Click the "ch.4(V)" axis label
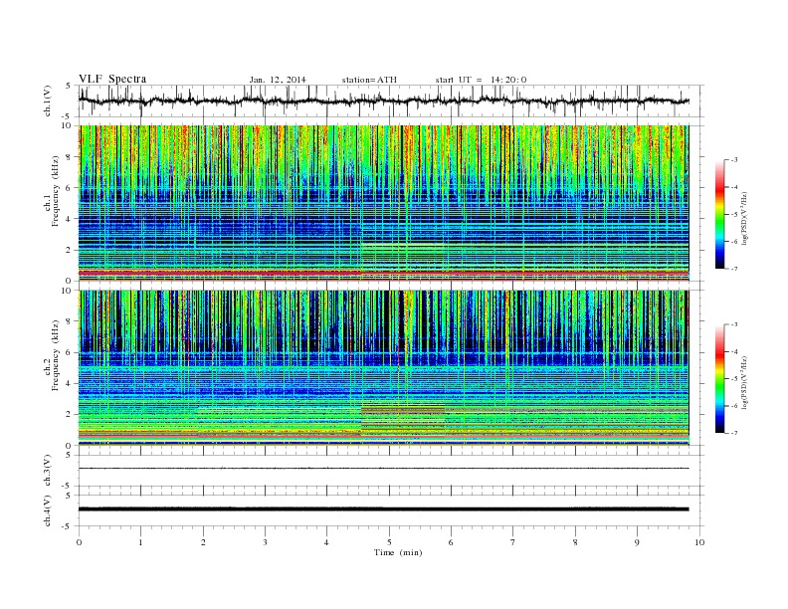This screenshot has width=788, height=609. [x=48, y=510]
